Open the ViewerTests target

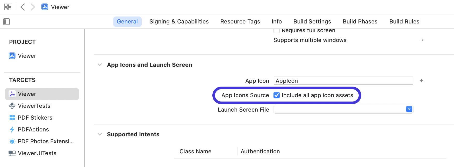tap(34, 106)
